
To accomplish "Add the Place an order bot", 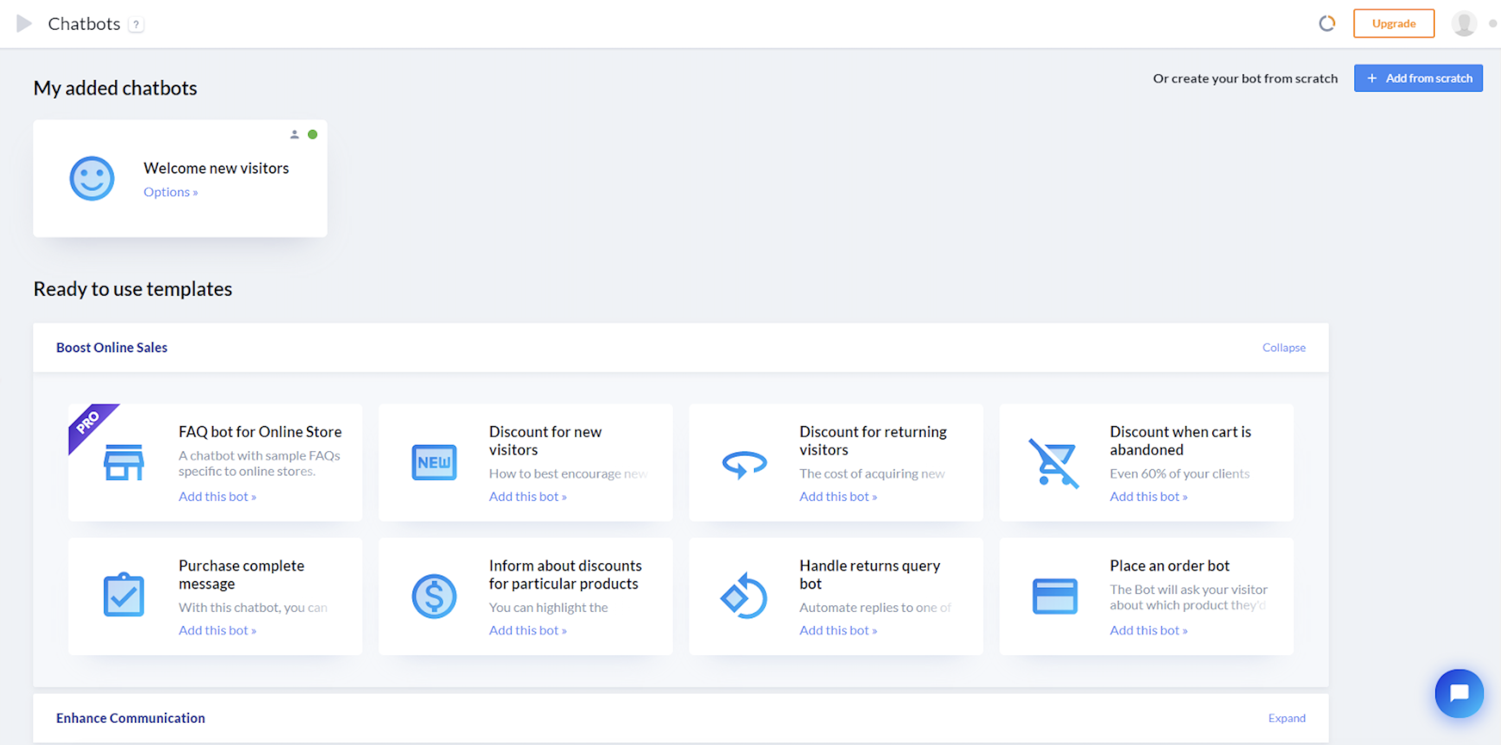I will [1148, 631].
